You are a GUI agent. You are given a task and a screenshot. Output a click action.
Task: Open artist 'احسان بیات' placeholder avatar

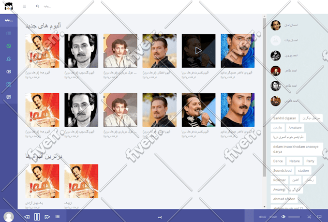275,40
